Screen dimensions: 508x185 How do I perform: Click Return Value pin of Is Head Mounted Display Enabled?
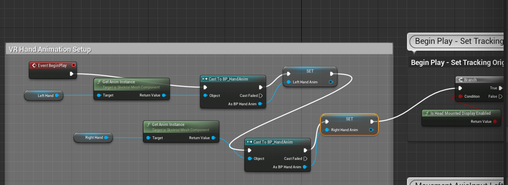(495, 122)
